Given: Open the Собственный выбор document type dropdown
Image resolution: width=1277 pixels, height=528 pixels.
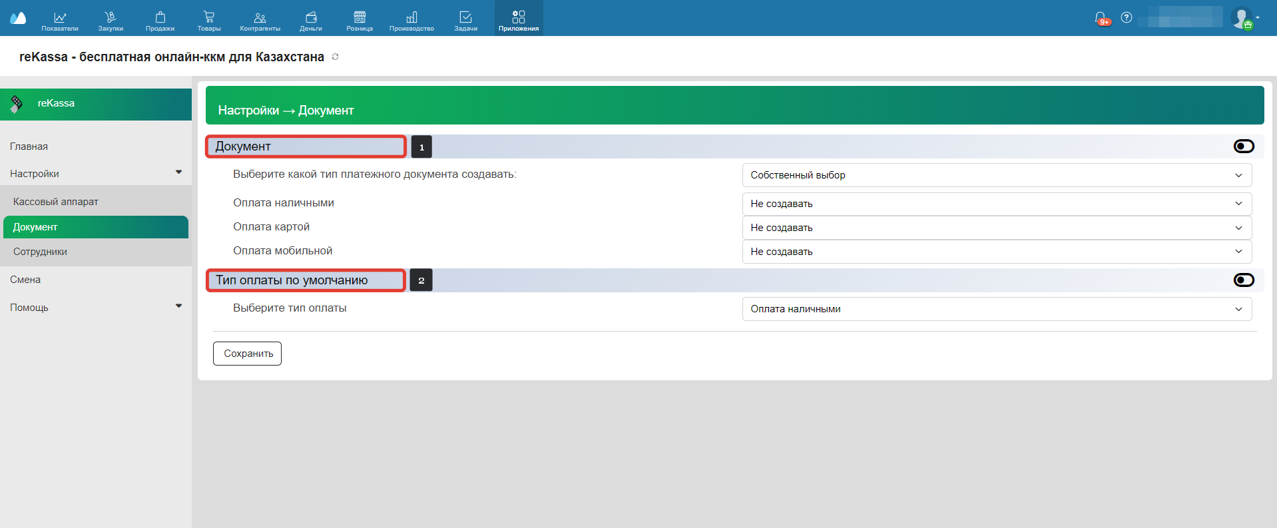Looking at the screenshot, I should click(x=997, y=175).
